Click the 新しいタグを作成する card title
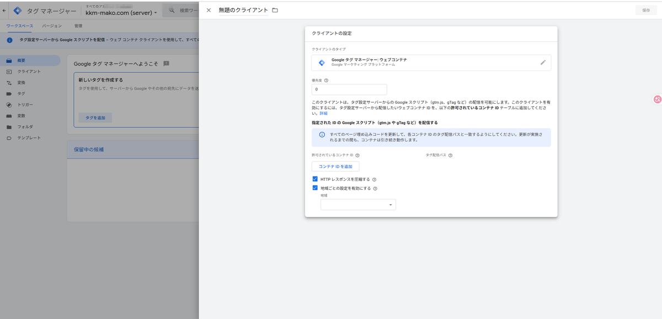Image resolution: width=662 pixels, height=319 pixels. tap(100, 80)
